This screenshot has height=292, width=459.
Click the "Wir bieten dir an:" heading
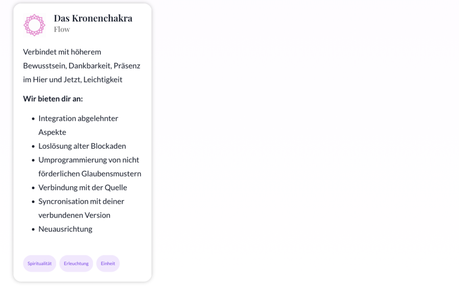click(53, 99)
